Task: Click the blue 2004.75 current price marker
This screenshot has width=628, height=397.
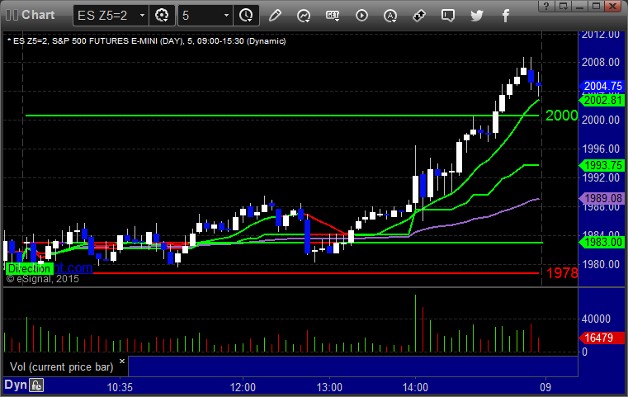Action: (602, 85)
